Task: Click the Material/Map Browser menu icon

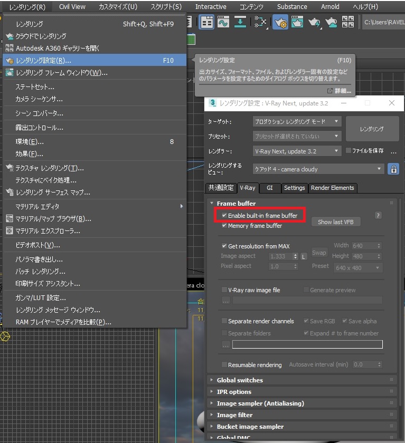Action: 10,219
